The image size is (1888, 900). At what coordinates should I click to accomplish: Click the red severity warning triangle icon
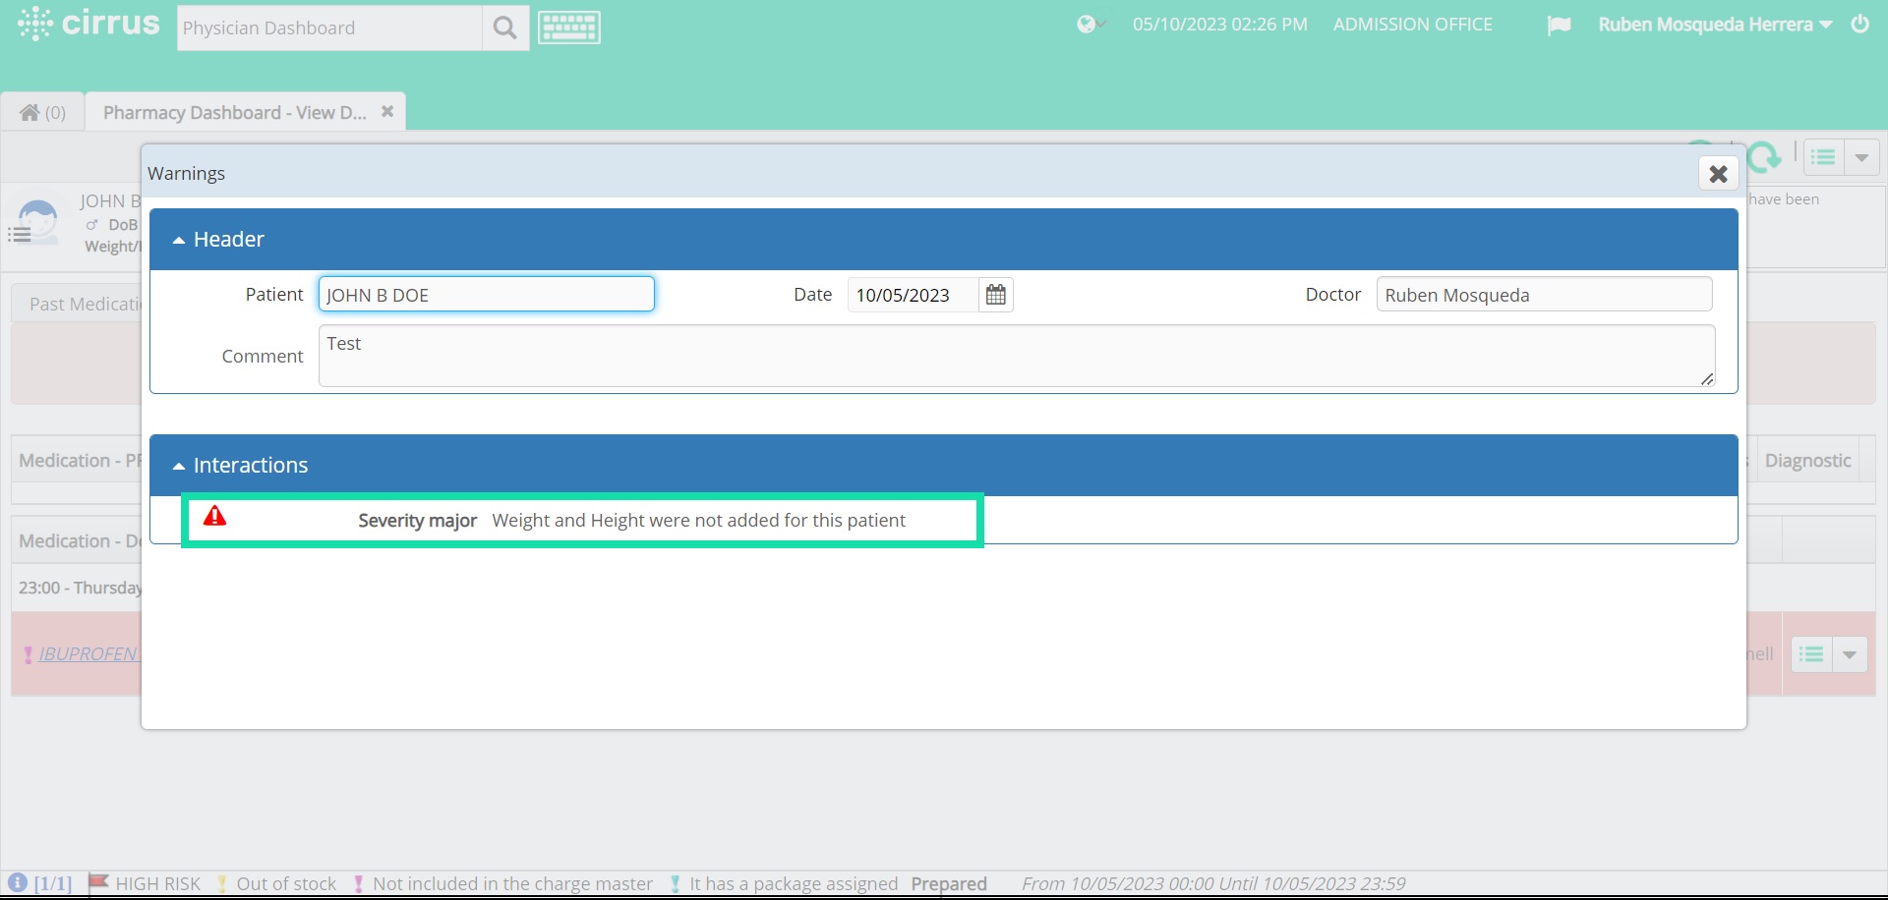213,516
